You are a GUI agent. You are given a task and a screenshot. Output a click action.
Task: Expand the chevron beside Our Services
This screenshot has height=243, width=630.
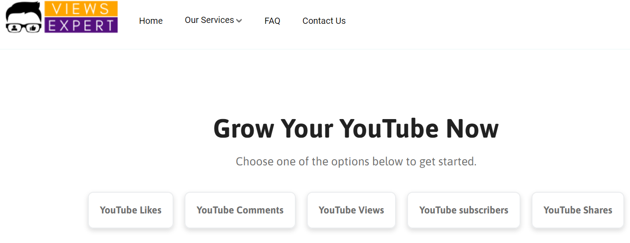[239, 21]
